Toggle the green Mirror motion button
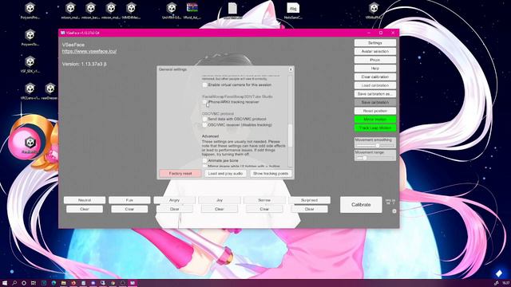This screenshot has height=287, width=511. [x=375, y=120]
